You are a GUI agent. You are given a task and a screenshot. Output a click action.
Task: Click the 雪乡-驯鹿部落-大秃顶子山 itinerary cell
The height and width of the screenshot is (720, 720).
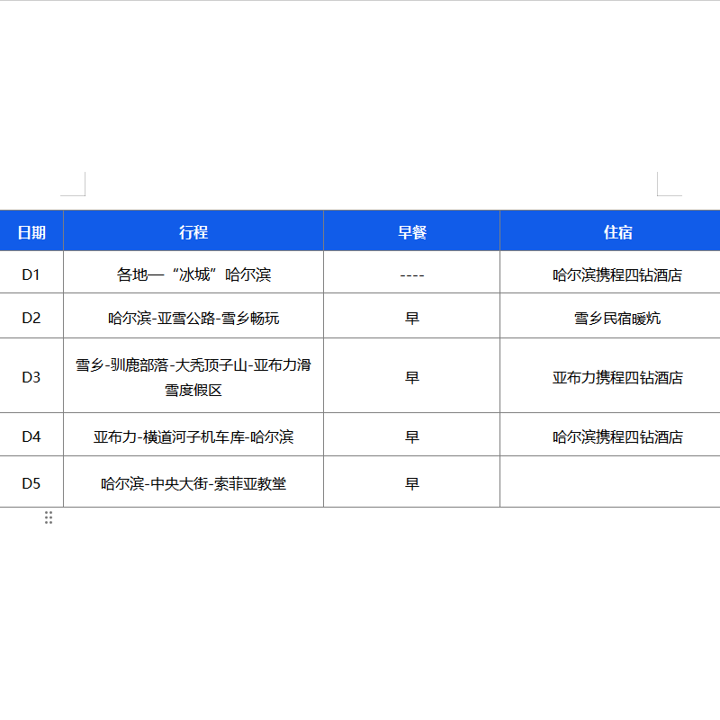[193, 377]
